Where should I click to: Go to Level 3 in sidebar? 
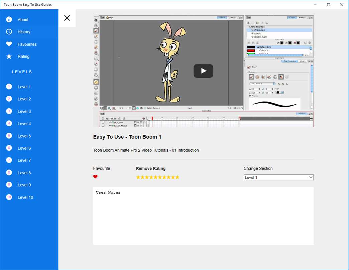(24, 111)
